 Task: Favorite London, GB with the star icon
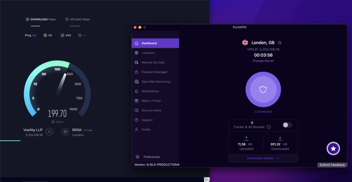click(280, 43)
